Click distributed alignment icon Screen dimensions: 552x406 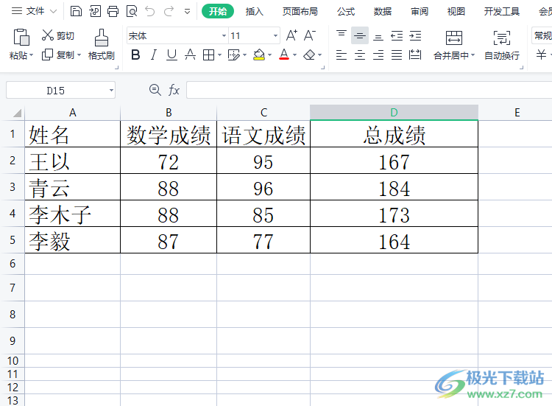pos(415,55)
